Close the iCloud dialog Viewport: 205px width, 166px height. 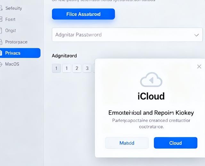click(x=199, y=67)
